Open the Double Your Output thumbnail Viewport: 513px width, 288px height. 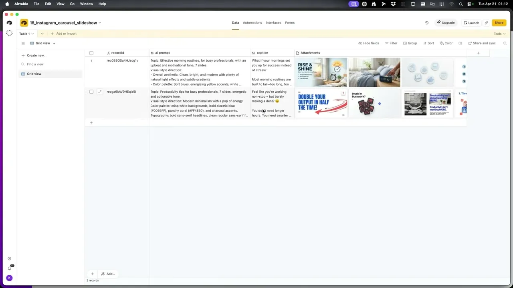321,104
